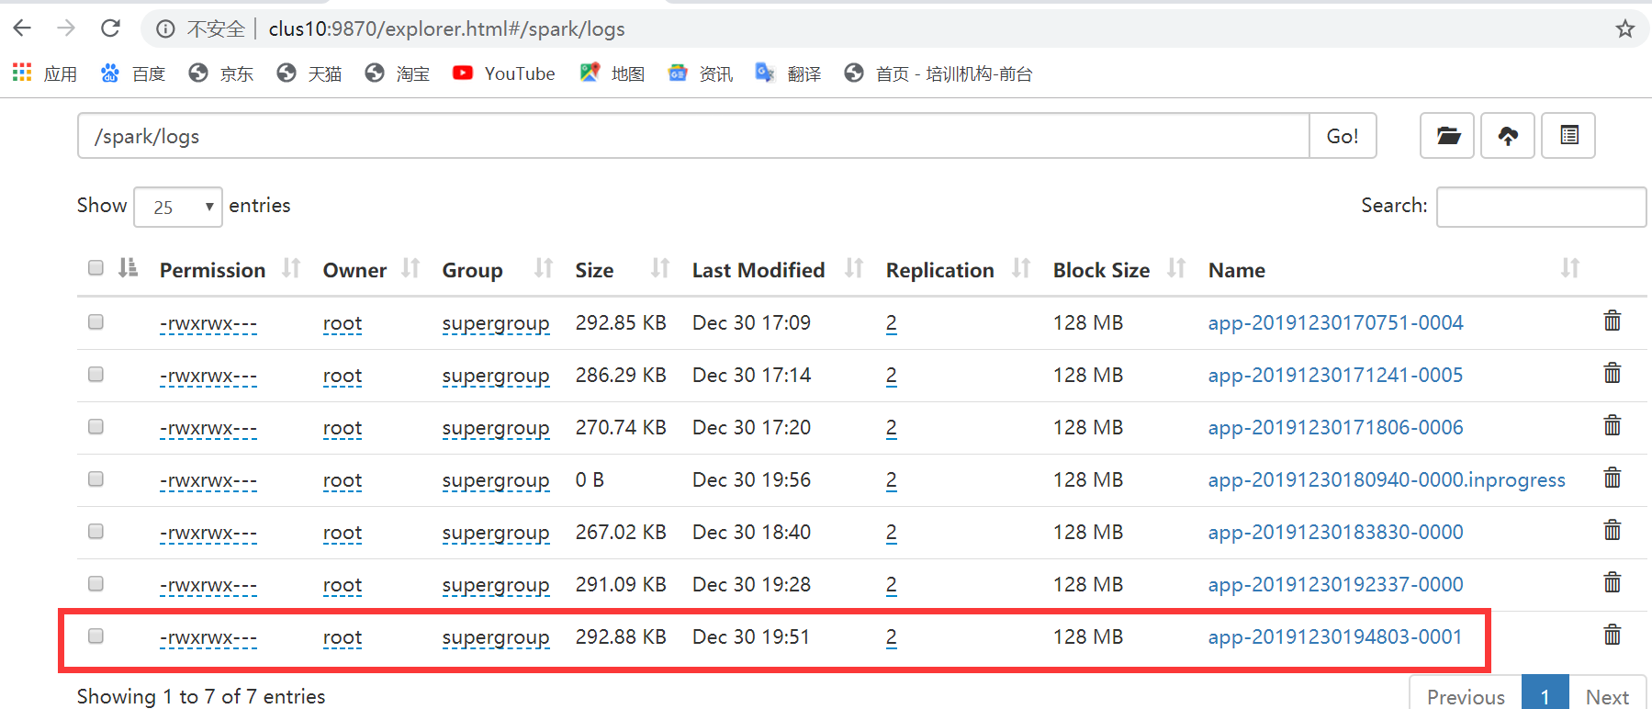Click the create directory folder icon
This screenshot has height=709, width=1652.
click(x=1447, y=136)
